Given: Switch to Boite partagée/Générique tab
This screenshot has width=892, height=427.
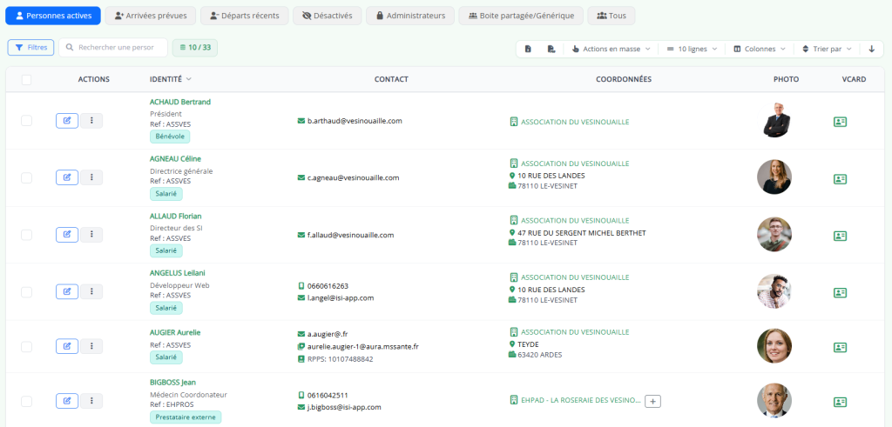Looking at the screenshot, I should click(521, 16).
